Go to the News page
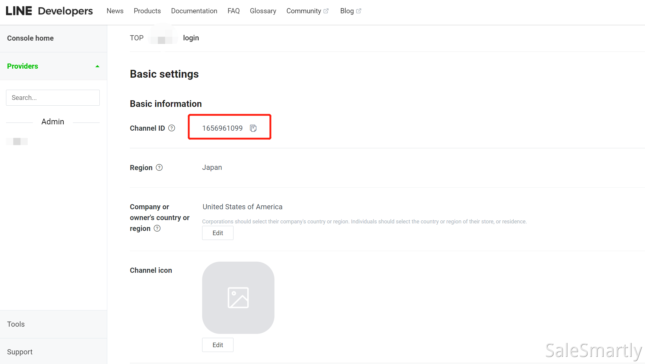This screenshot has width=645, height=364. [x=115, y=11]
